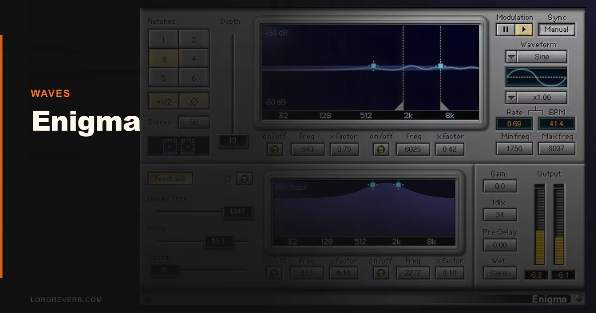Click the sine waveform preview display

[x=536, y=77]
